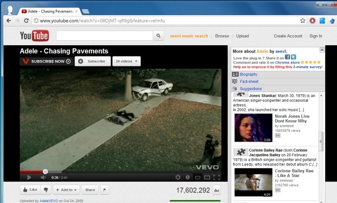Viewport: 337px width, 203px height.
Task: Enter fullscreen mode in the player
Action: (216, 178)
